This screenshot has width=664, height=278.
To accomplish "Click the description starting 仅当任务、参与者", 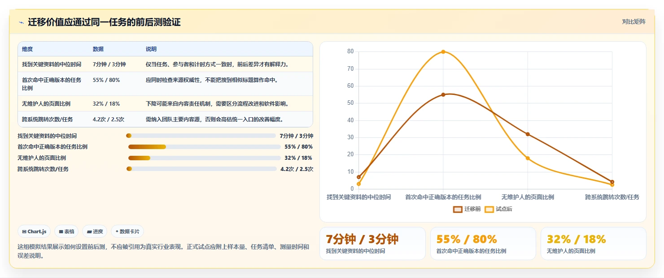I will (217, 64).
